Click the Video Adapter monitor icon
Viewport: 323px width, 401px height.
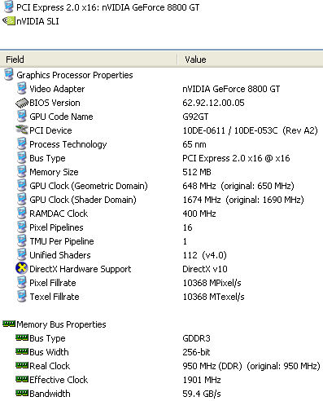pos(22,89)
